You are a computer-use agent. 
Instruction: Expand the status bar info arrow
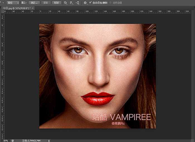(49, 140)
